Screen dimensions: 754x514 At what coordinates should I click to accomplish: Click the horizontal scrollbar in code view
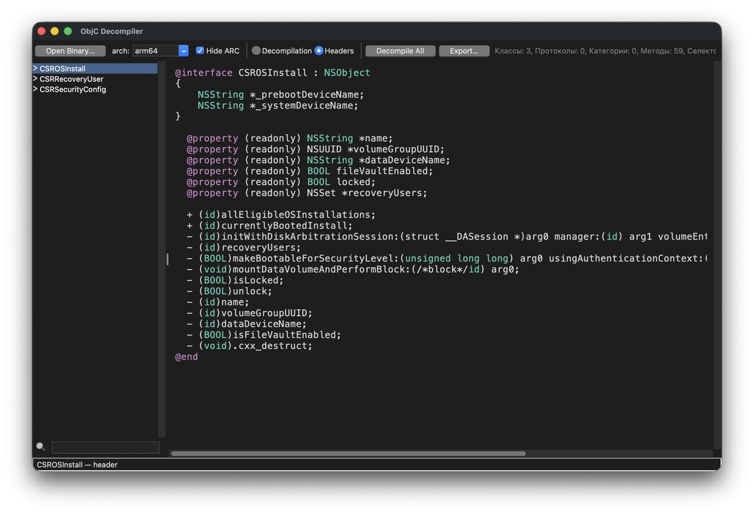pos(348,453)
